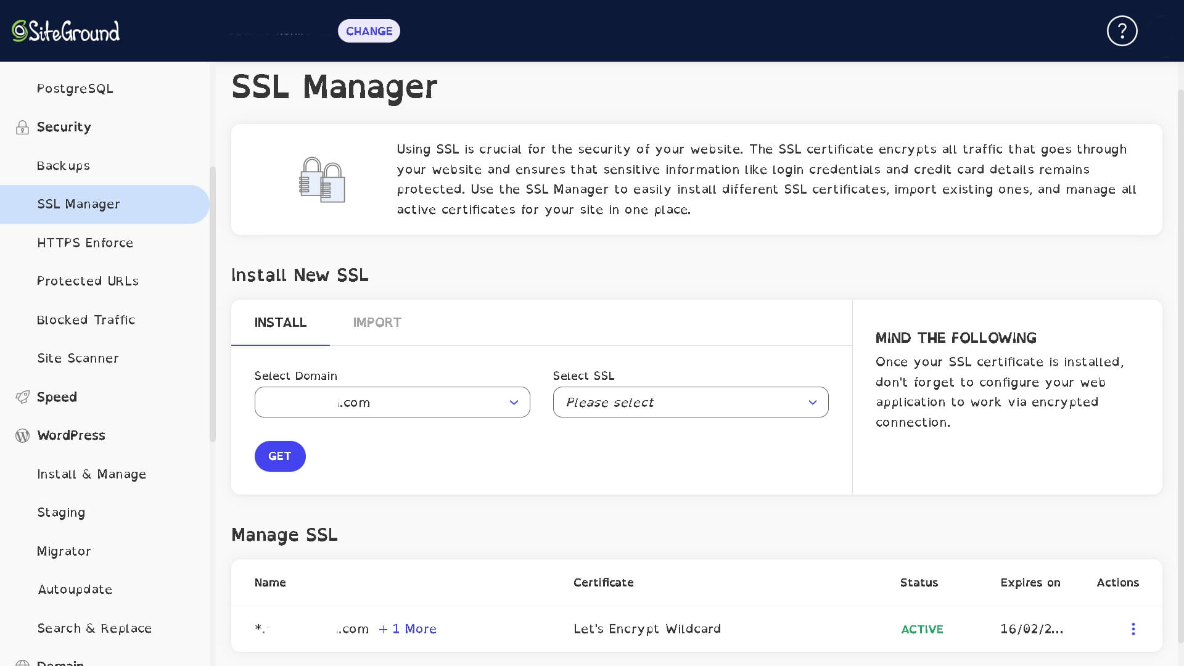Open Install & Manage in the sidebar
Screen dimensions: 1184x666
[91, 474]
